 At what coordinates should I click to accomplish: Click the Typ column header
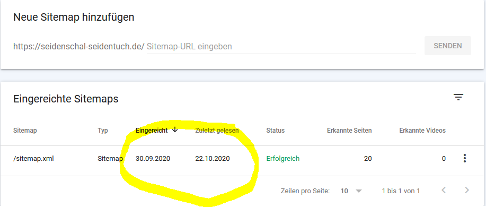[x=103, y=131]
